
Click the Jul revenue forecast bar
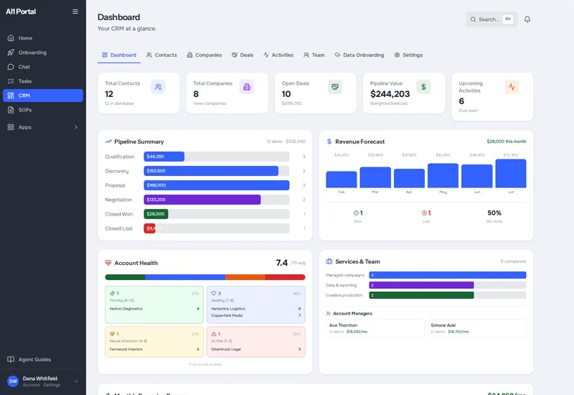click(511, 173)
